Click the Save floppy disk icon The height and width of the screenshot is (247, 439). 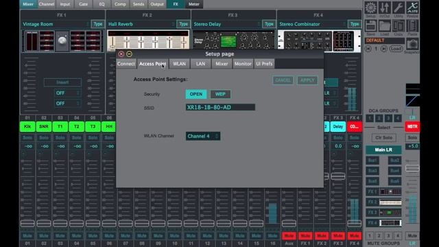[x=370, y=26]
